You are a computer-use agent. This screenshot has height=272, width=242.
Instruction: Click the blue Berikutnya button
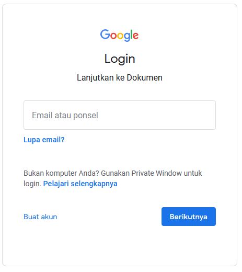point(189,217)
